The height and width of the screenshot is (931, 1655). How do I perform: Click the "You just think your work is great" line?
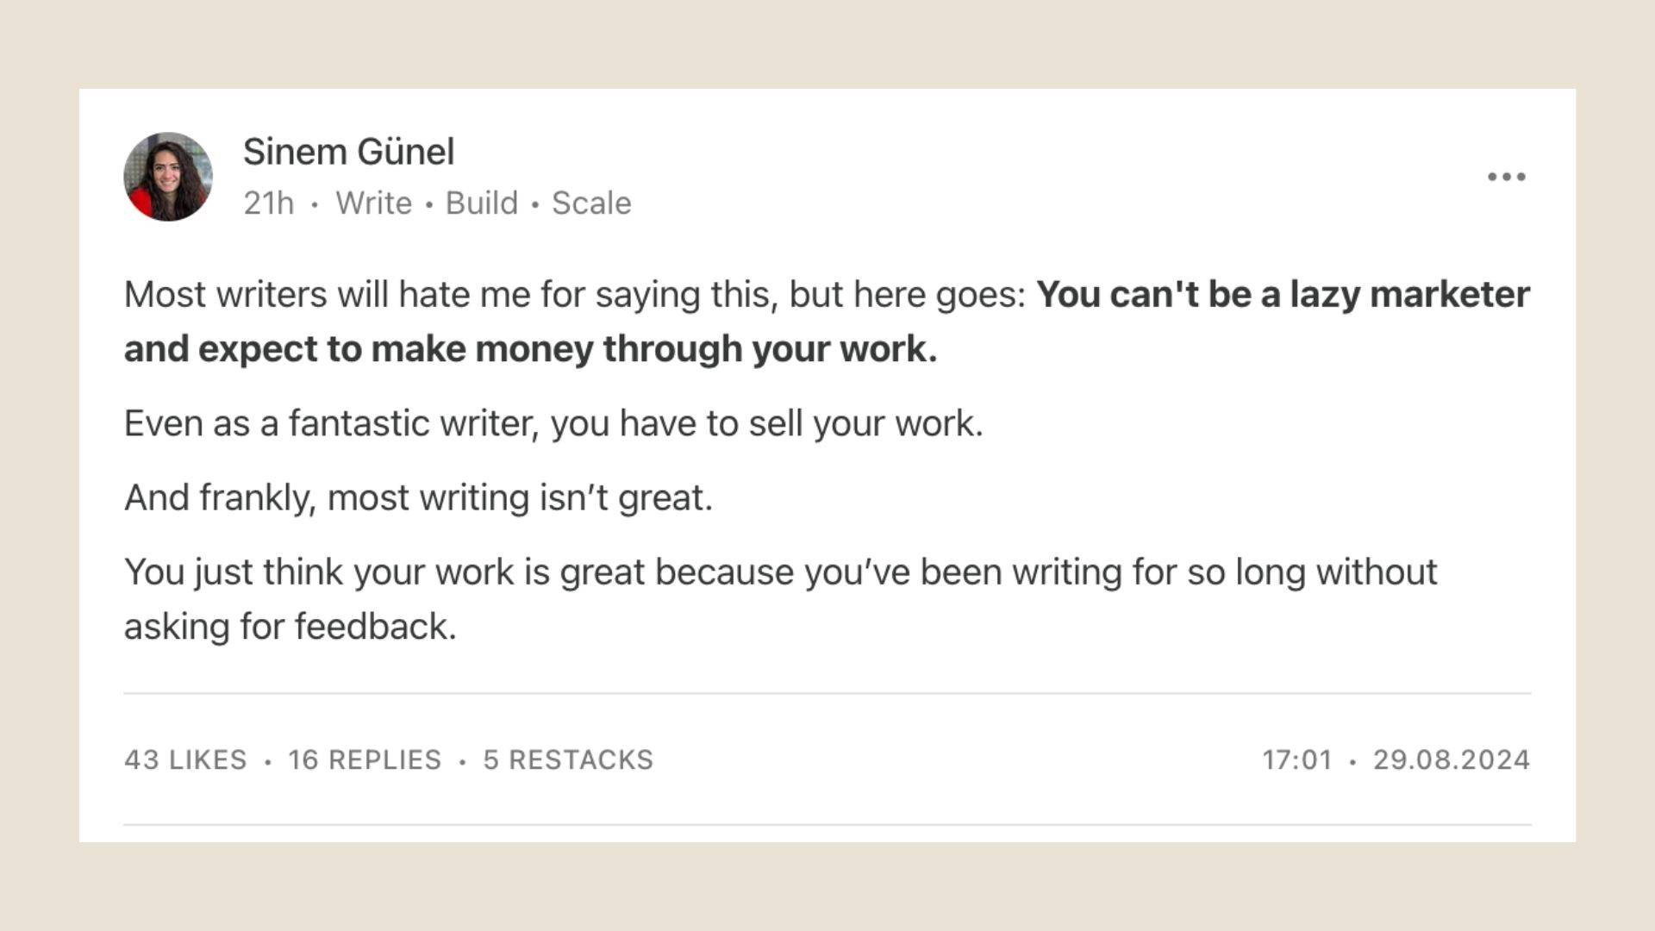pos(780,572)
